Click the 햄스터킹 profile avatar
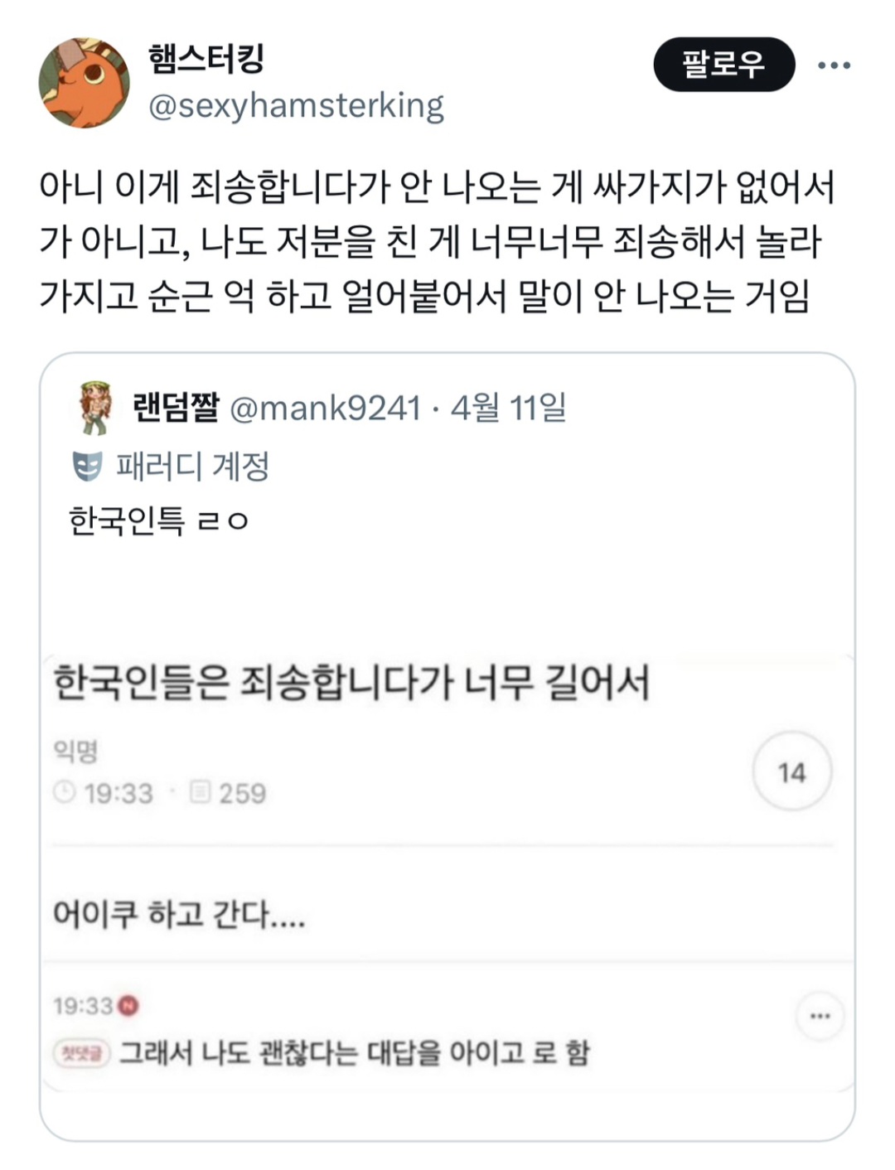895x1170 pixels. [x=84, y=82]
